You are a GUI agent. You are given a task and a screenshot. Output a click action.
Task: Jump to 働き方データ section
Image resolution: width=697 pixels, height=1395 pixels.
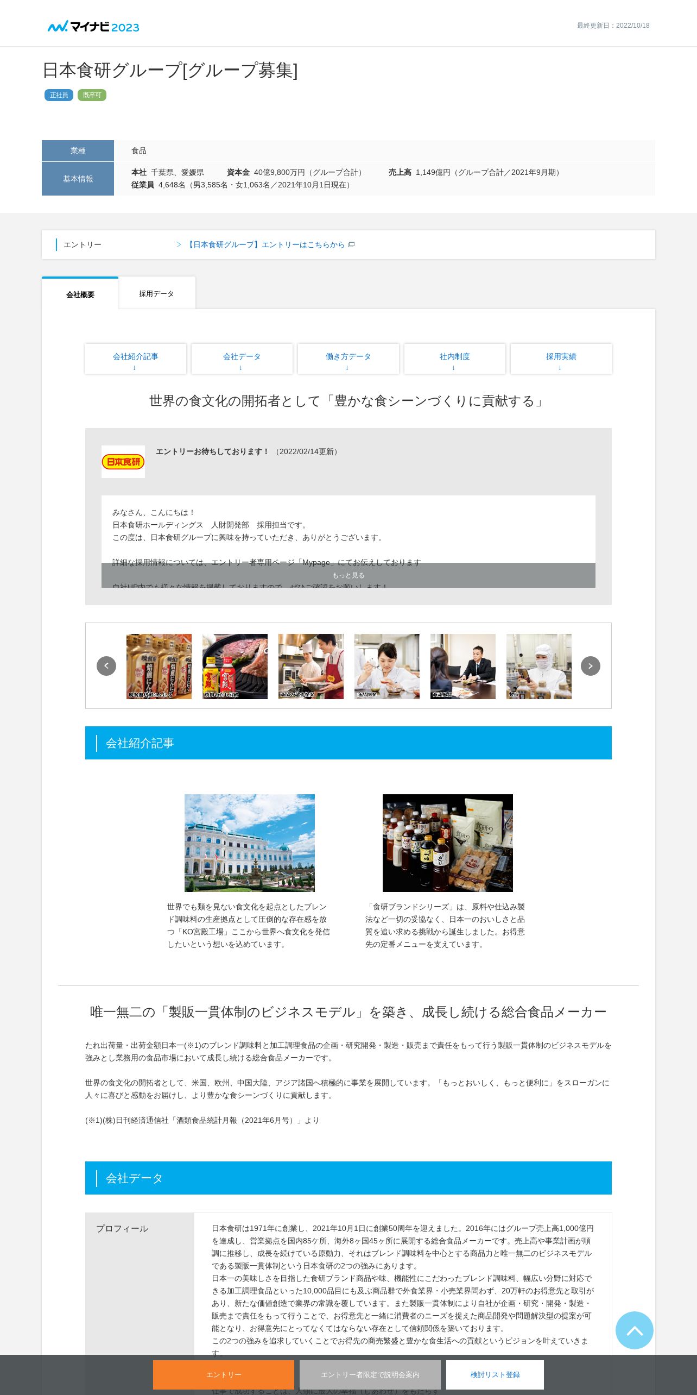pyautogui.click(x=348, y=359)
